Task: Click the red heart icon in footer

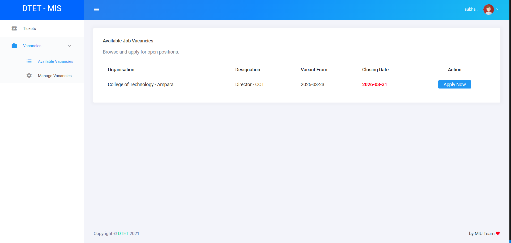Action: (x=498, y=233)
